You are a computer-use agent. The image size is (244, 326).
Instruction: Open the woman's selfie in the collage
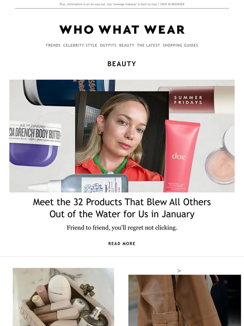tap(122, 135)
